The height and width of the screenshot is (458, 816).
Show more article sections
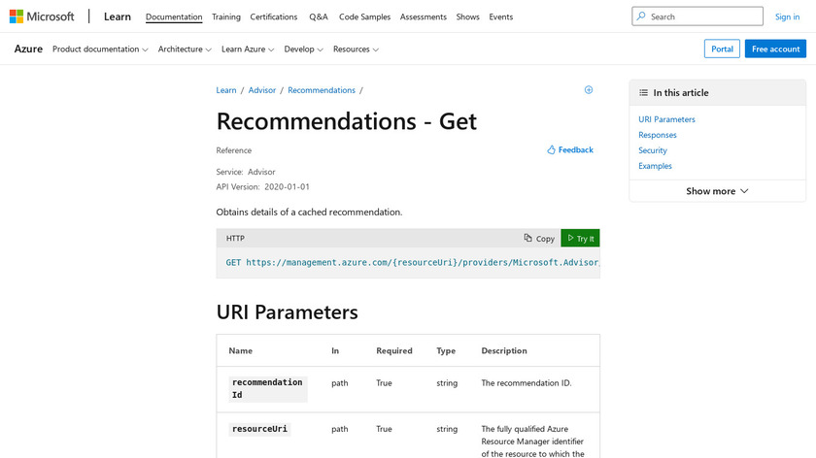(x=717, y=191)
